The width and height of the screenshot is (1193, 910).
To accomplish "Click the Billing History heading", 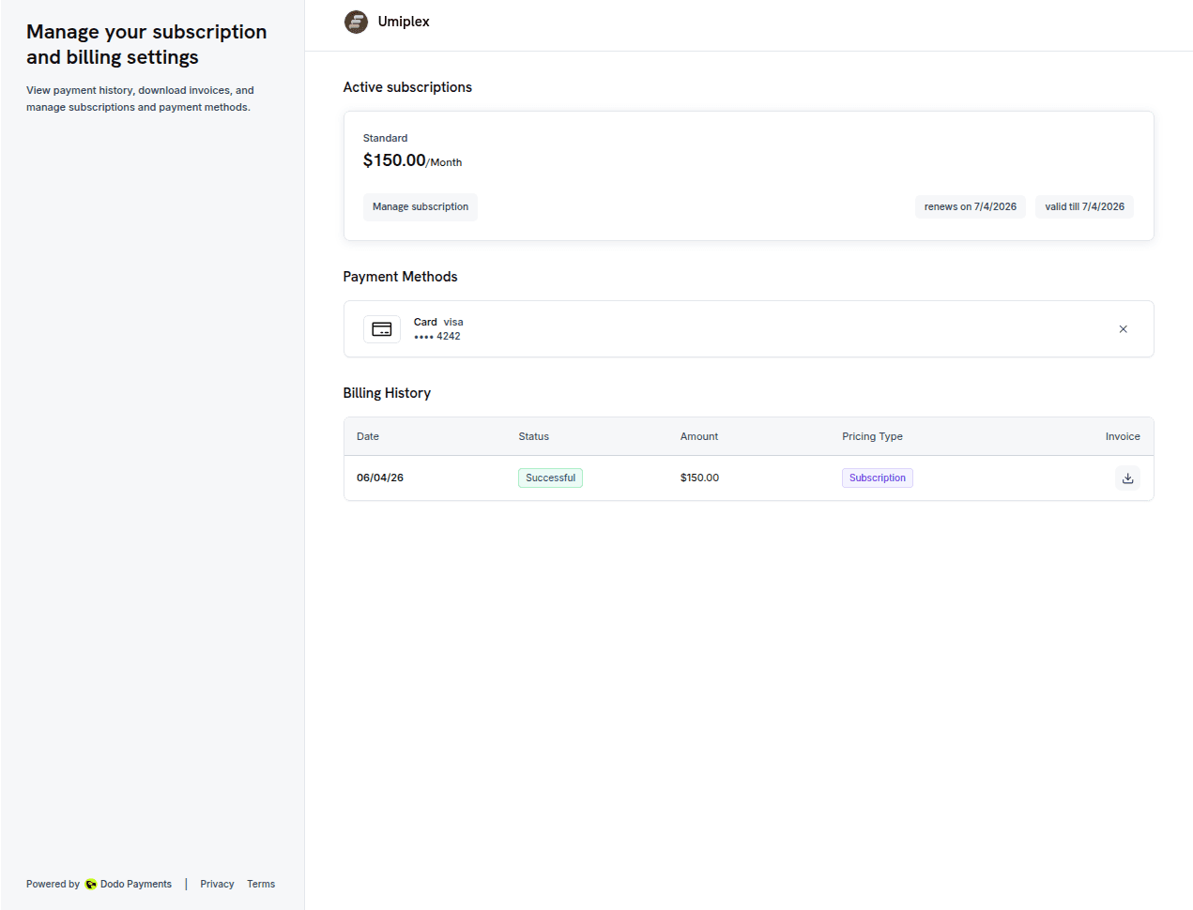I will tap(387, 393).
